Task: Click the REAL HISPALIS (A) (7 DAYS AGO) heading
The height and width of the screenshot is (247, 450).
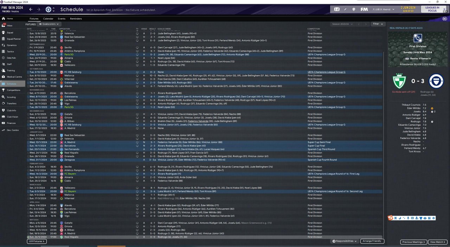Action: tap(406, 28)
